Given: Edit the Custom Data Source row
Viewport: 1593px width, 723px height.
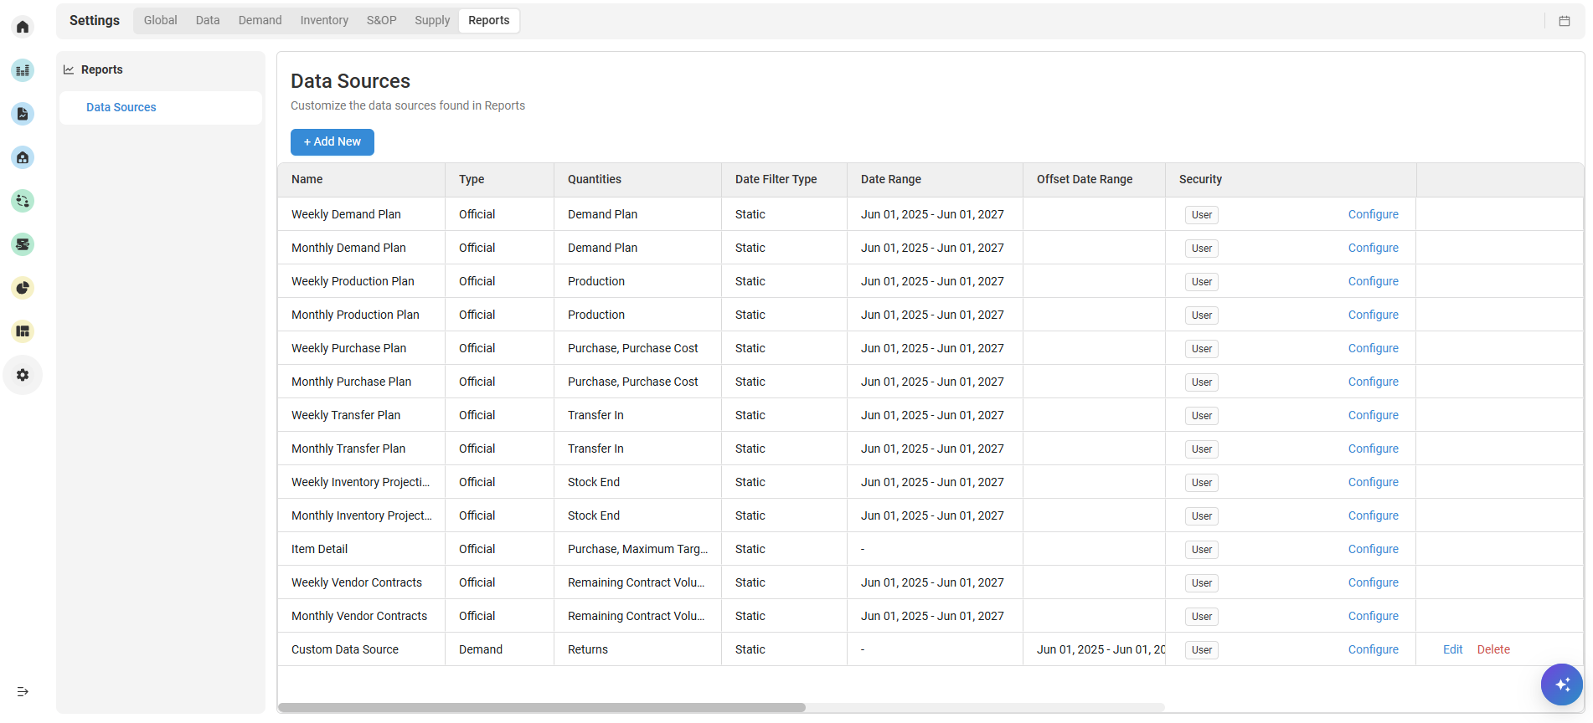Looking at the screenshot, I should [x=1452, y=649].
